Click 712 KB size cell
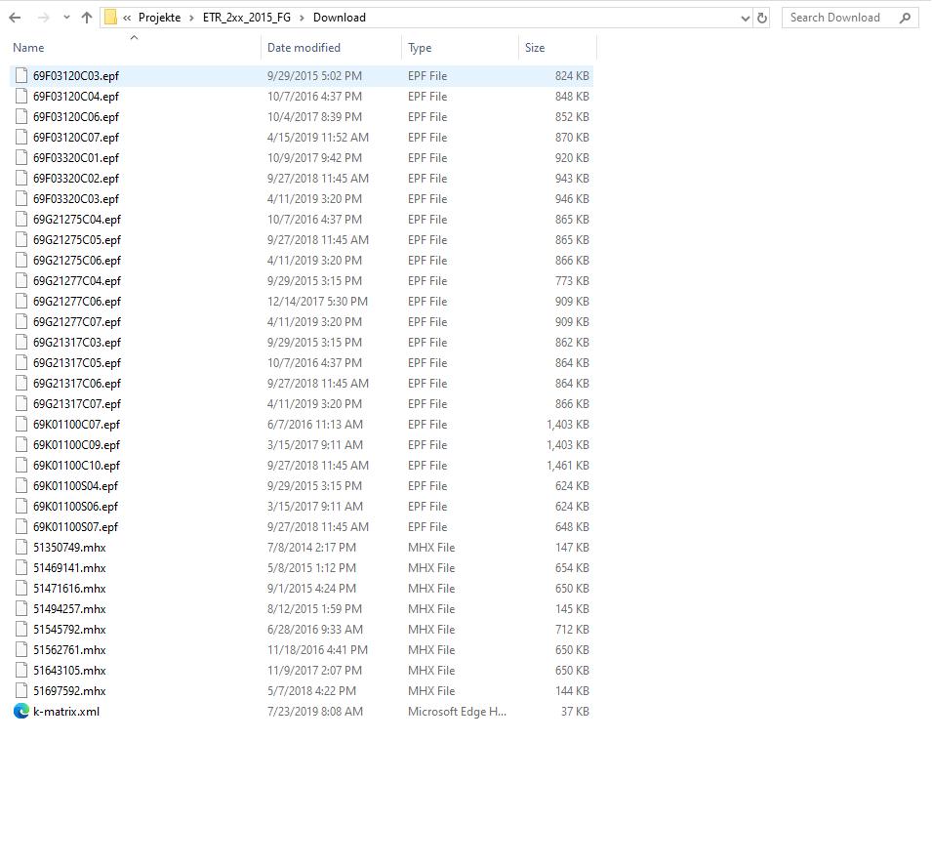 572,630
